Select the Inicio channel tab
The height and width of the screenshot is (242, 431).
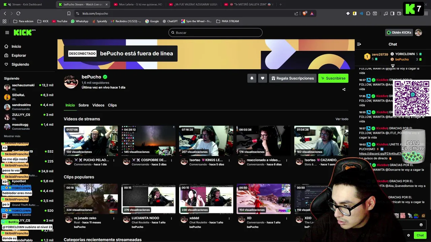[x=70, y=105]
